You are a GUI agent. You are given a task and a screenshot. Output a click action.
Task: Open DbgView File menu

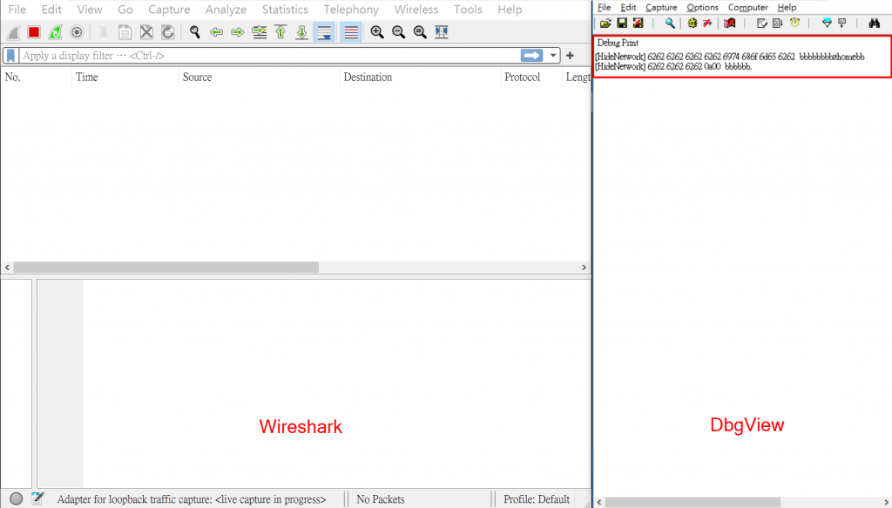605,7
